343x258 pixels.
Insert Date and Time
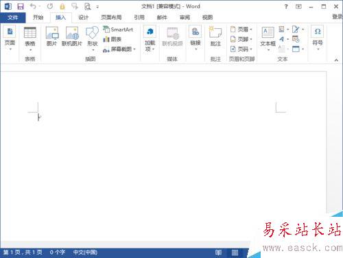coord(296,39)
